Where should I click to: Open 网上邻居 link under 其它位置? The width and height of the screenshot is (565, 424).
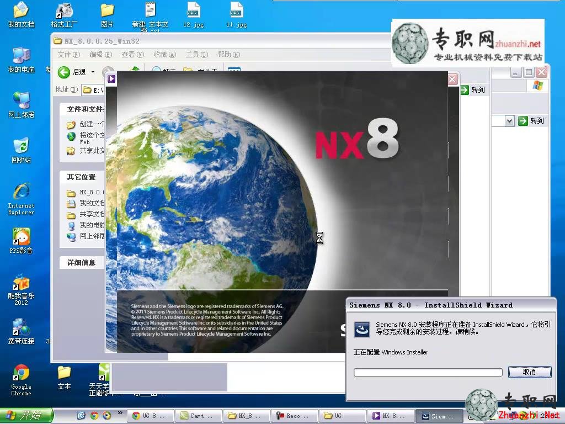(86, 236)
